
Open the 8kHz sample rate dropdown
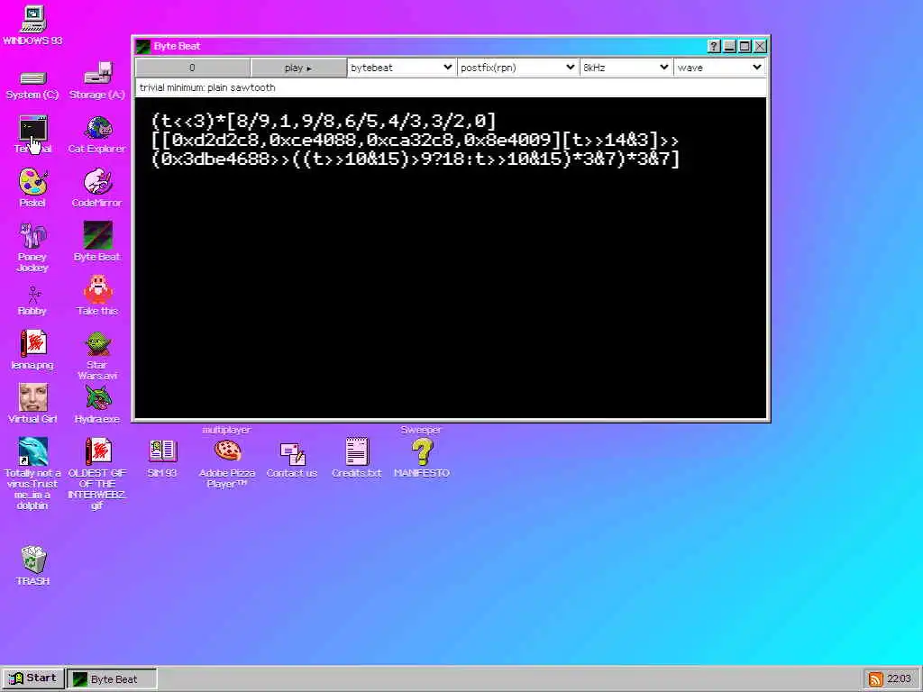click(626, 68)
